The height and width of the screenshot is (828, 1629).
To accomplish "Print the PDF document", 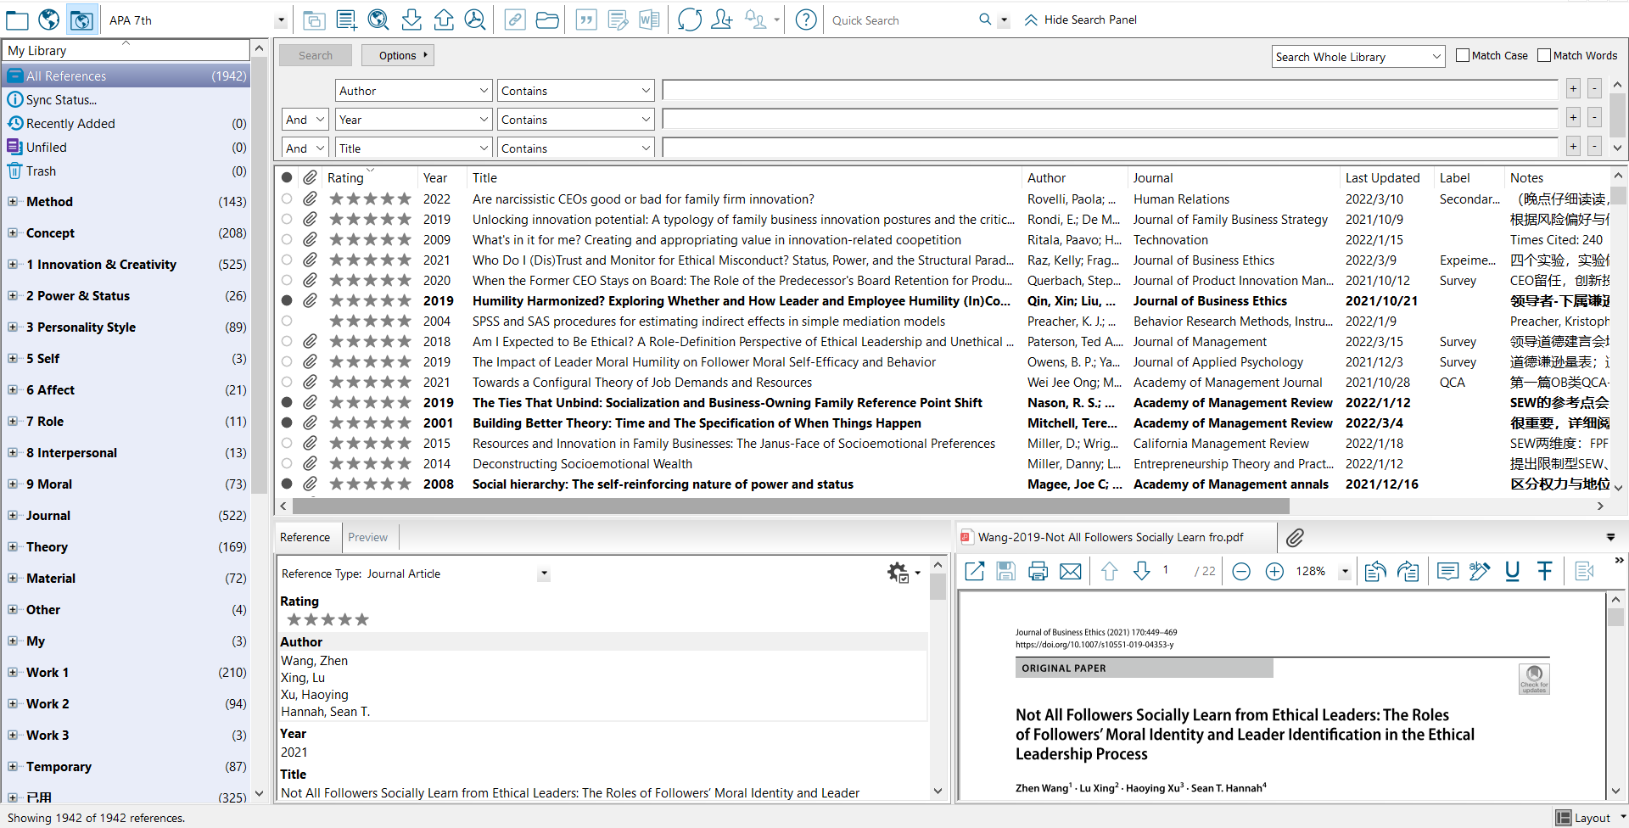I will click(x=1038, y=572).
